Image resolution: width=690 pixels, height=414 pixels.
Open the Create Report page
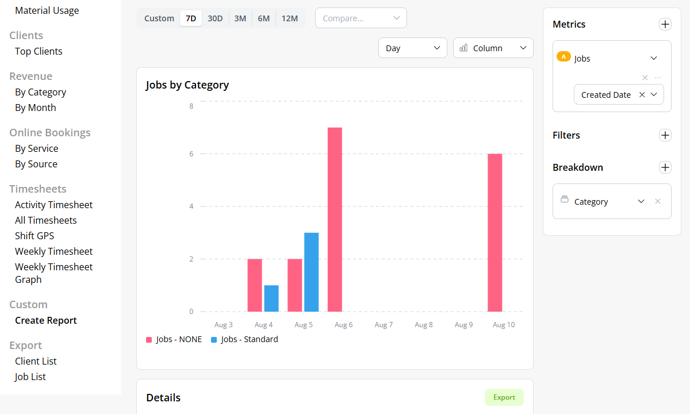(46, 320)
